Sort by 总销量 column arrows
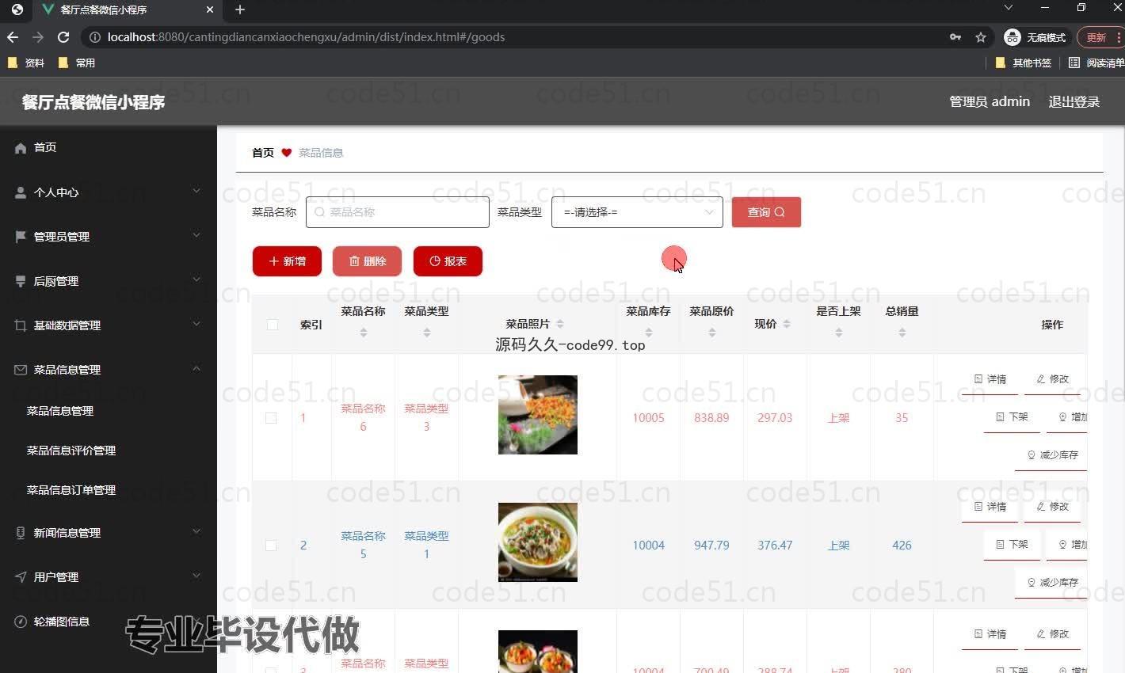This screenshot has height=673, width=1125. click(x=902, y=333)
